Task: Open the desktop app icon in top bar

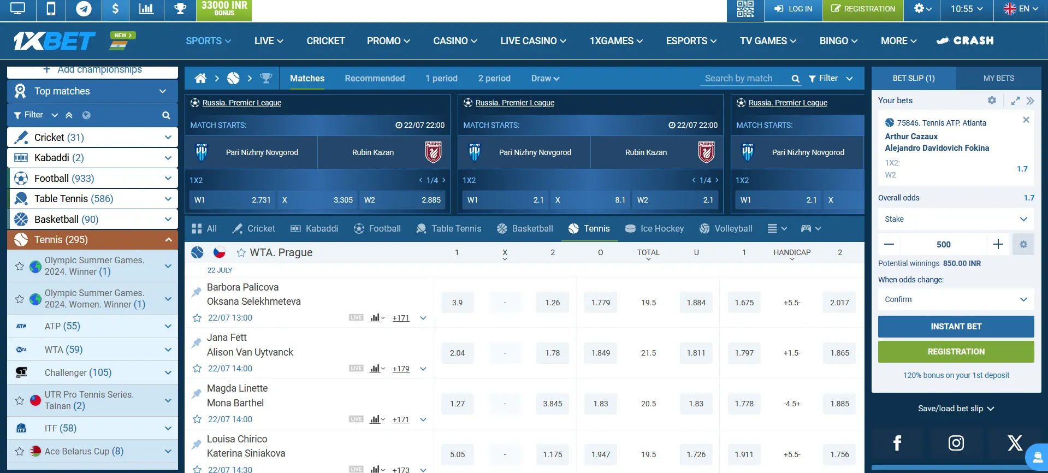Action: [x=18, y=9]
